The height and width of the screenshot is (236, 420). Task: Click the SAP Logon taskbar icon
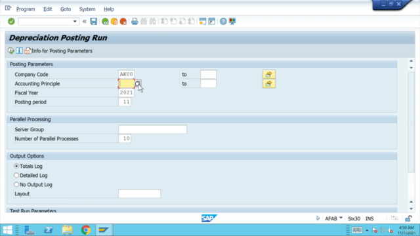[x=104, y=230]
